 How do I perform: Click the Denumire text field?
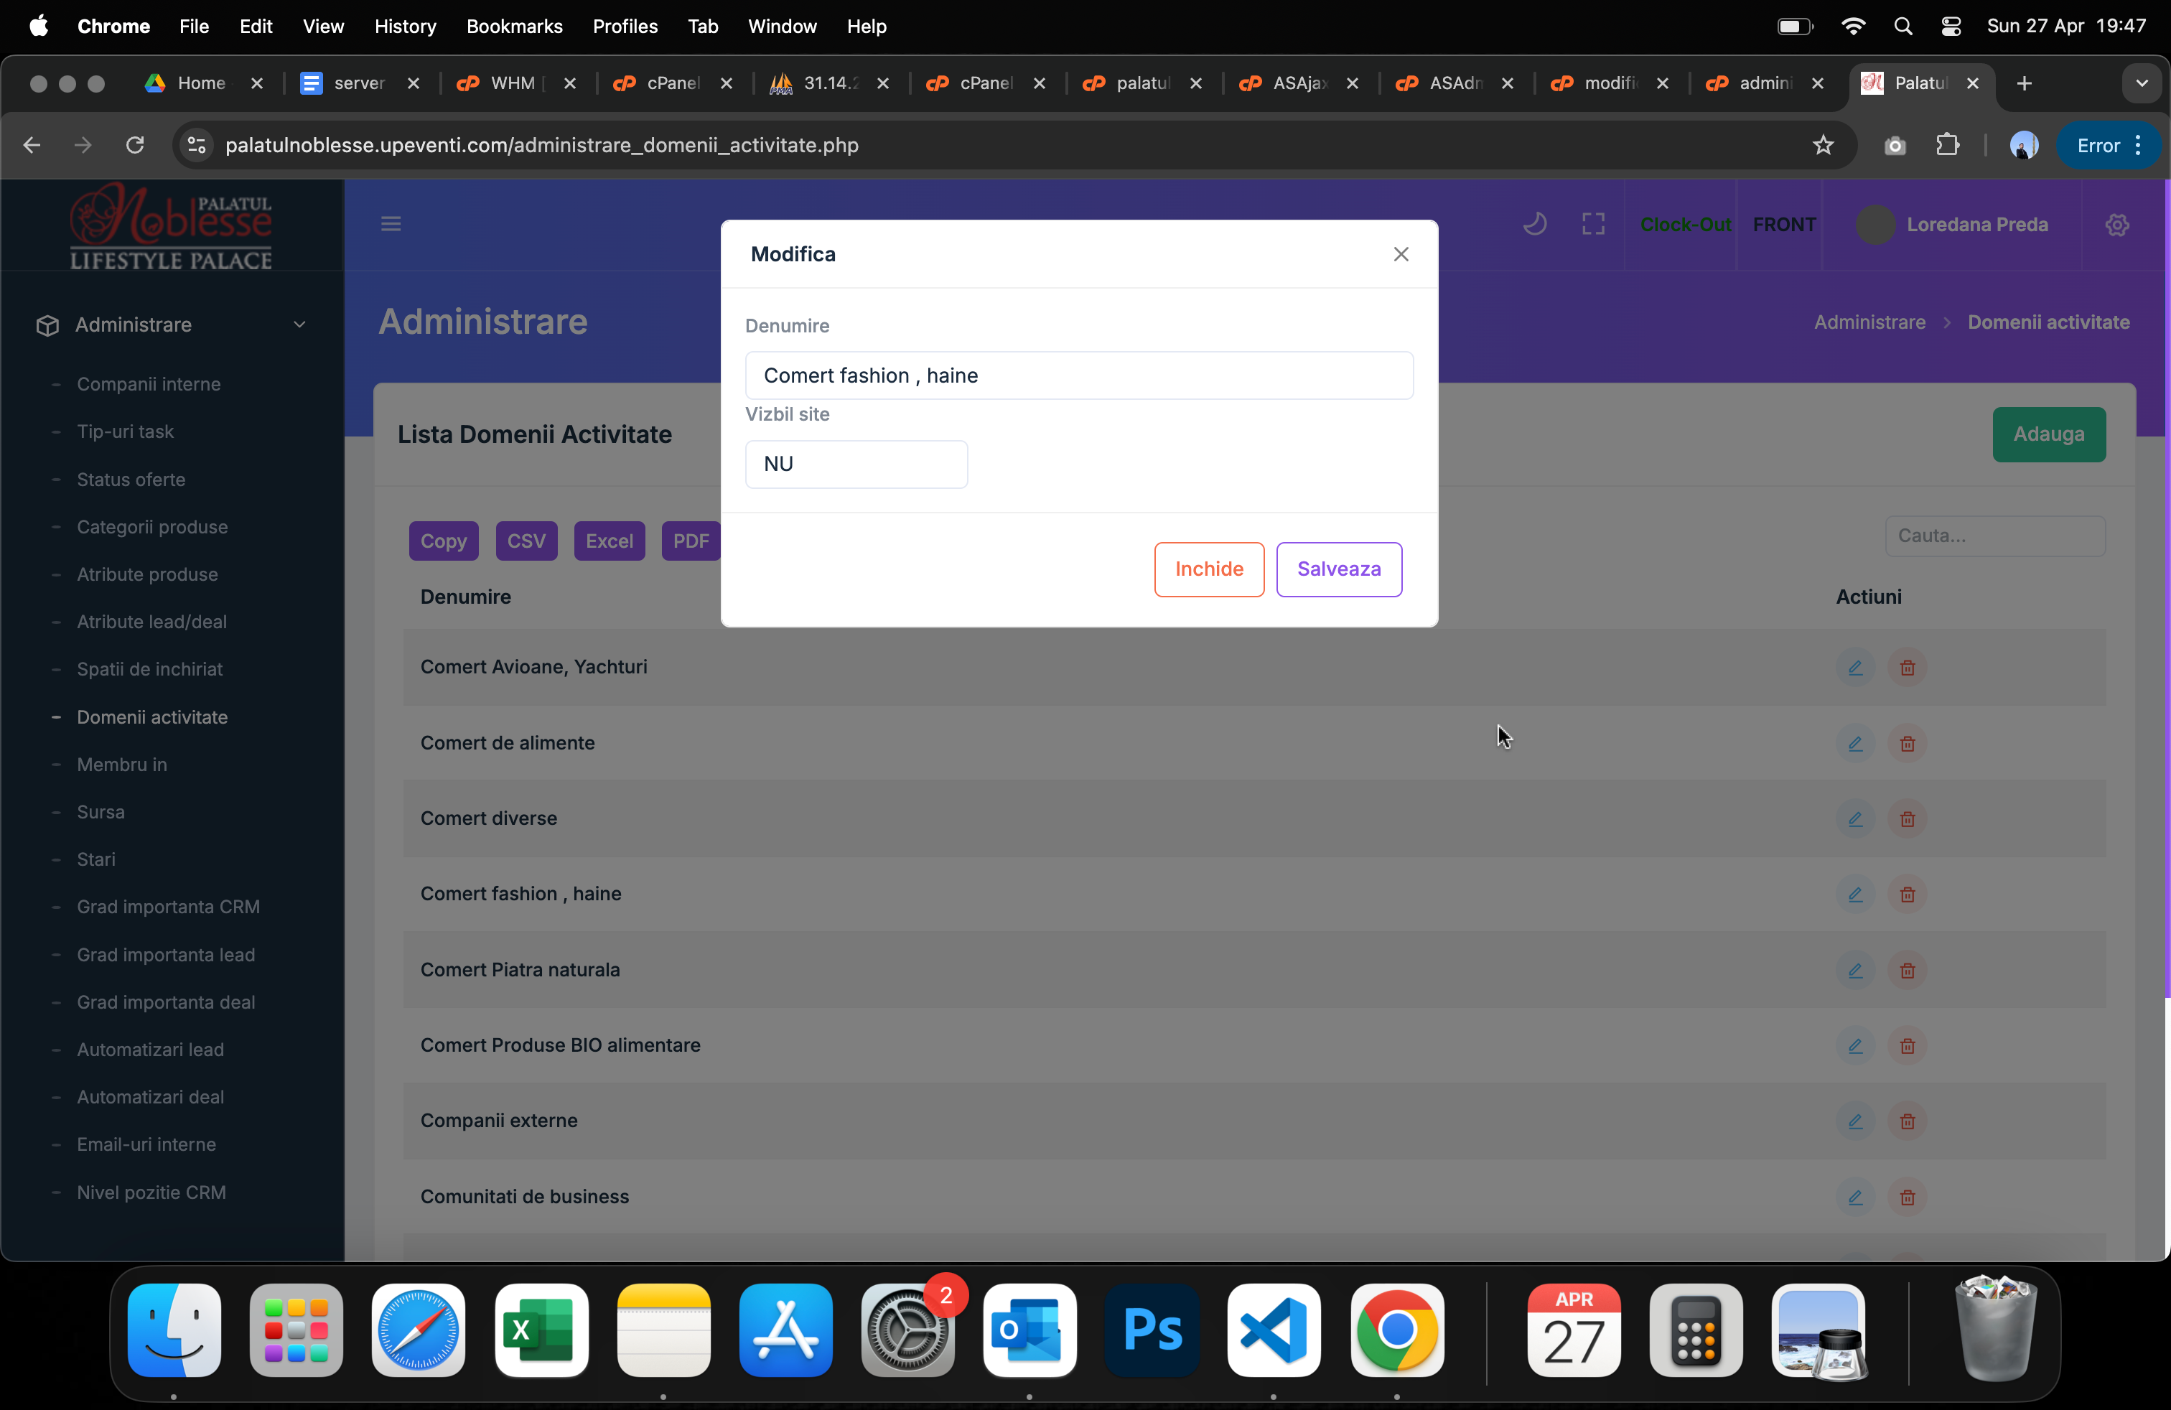(1078, 375)
